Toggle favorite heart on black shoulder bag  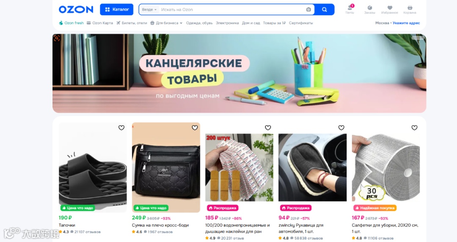point(195,128)
